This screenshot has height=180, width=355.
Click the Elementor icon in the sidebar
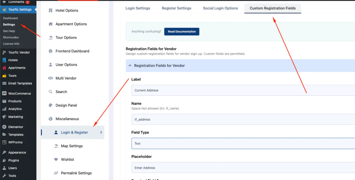4,127
